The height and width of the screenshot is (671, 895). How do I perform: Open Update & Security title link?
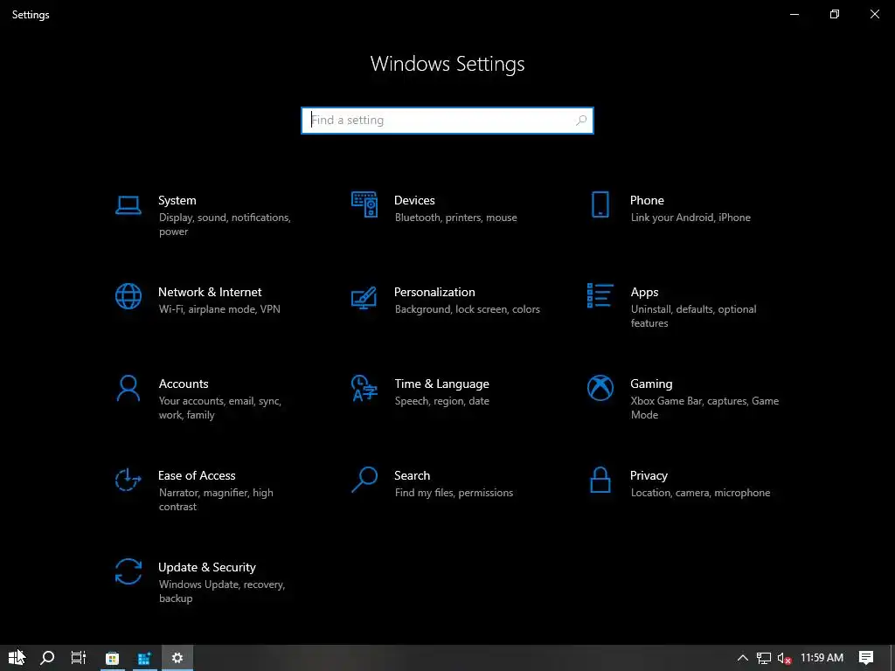[206, 568]
